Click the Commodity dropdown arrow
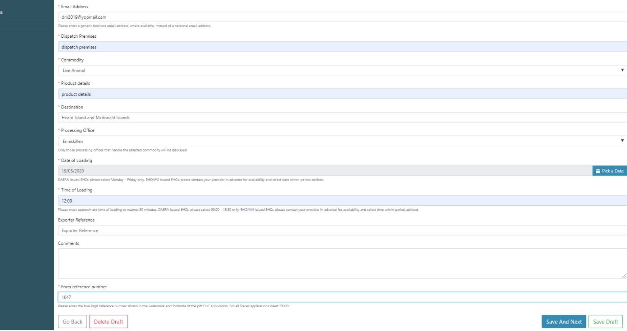Screen dimensions: 627x331 pos(622,70)
